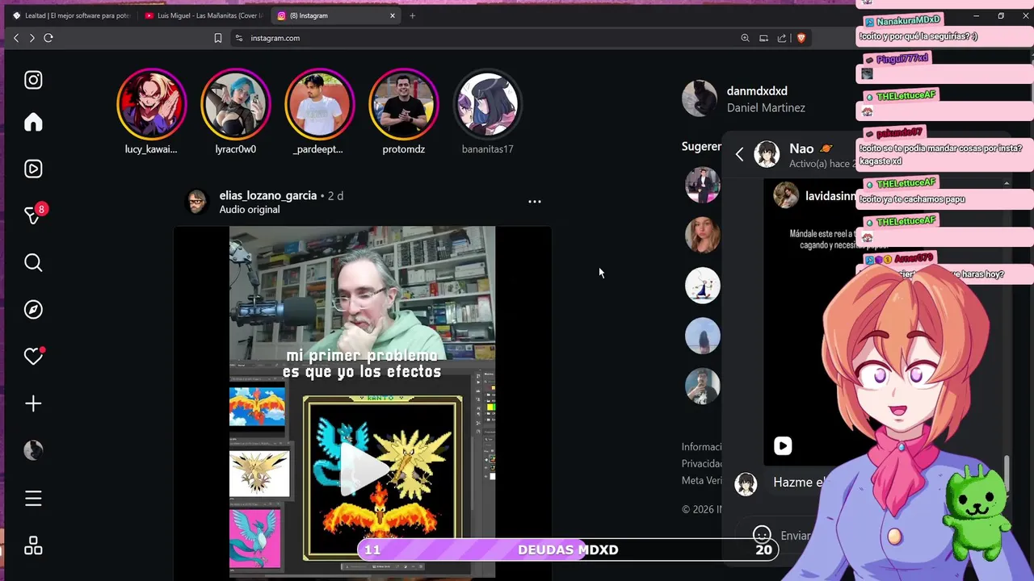The height and width of the screenshot is (581, 1034).
Task: Open Nao chat header name
Action: click(x=801, y=148)
